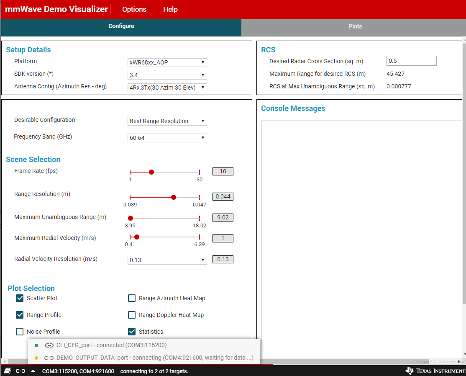Click the DEMO_OUTPUT_DATA_port link icon
The image size is (466, 376).
tap(49, 358)
